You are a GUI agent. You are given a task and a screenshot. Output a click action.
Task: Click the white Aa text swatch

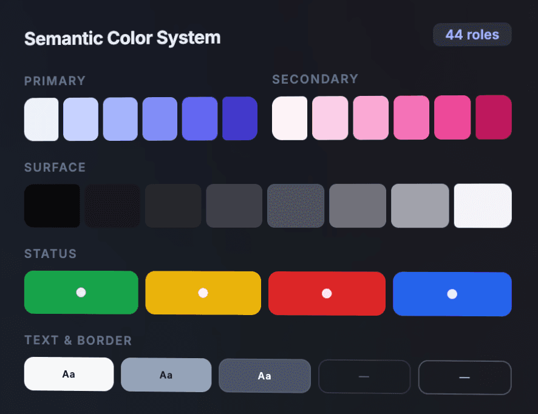coord(69,374)
